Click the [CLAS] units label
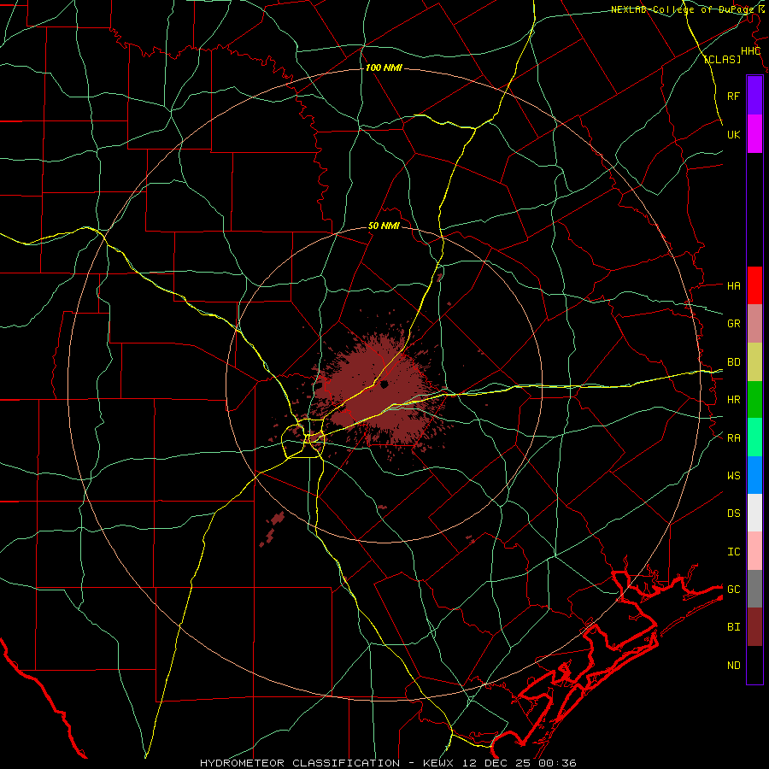769x769 pixels. (x=722, y=59)
